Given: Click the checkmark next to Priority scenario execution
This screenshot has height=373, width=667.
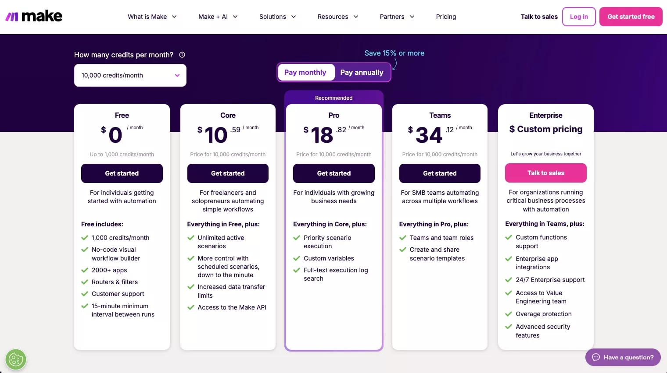Looking at the screenshot, I should (297, 238).
